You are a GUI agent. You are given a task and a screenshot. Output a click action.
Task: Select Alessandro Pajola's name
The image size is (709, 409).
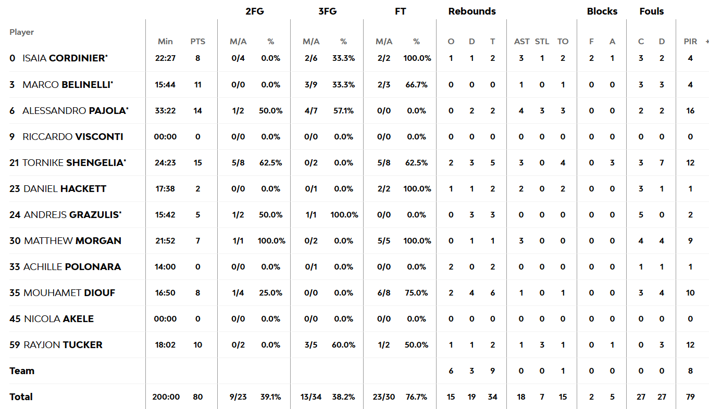tap(74, 110)
